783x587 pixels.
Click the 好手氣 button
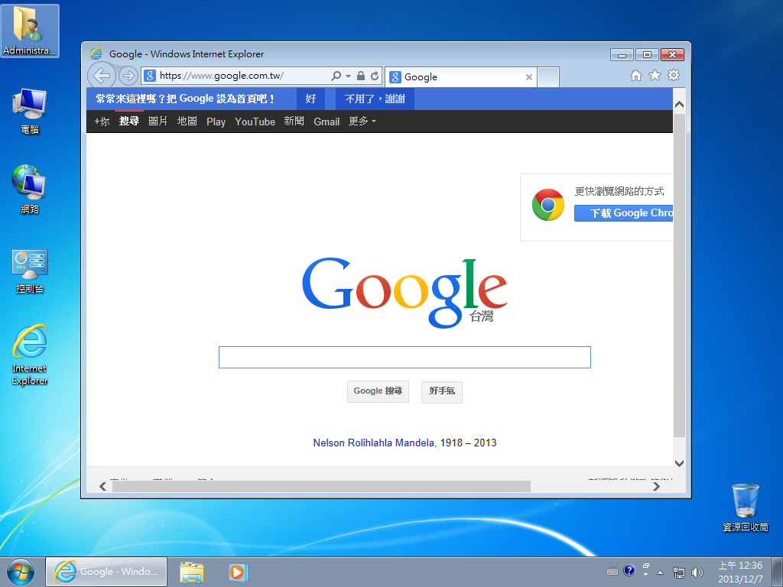click(442, 391)
